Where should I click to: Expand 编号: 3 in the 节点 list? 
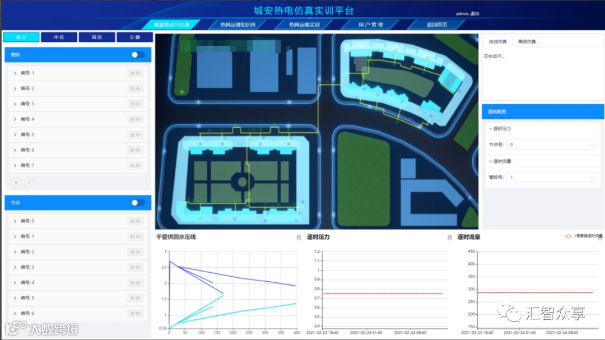pos(15,267)
